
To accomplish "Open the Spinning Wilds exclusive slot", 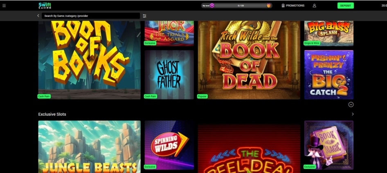I will [x=169, y=143].
